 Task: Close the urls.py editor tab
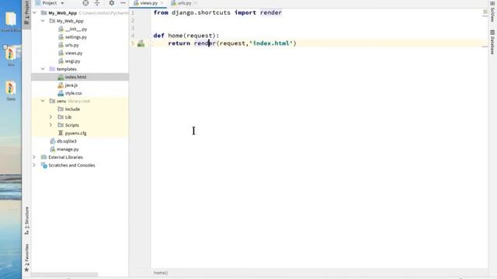pos(196,3)
